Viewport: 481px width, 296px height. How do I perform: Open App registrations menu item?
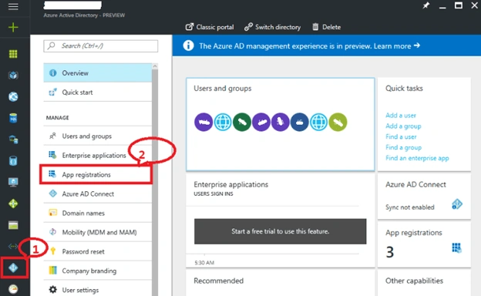click(x=98, y=174)
